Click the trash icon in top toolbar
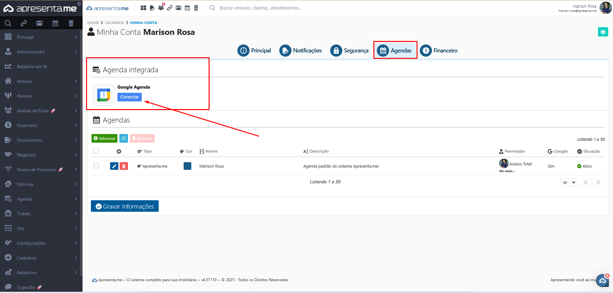613x293 pixels. pos(196,8)
